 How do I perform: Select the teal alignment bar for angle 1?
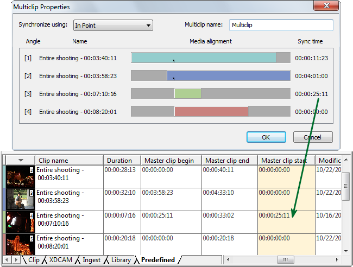click(x=204, y=58)
